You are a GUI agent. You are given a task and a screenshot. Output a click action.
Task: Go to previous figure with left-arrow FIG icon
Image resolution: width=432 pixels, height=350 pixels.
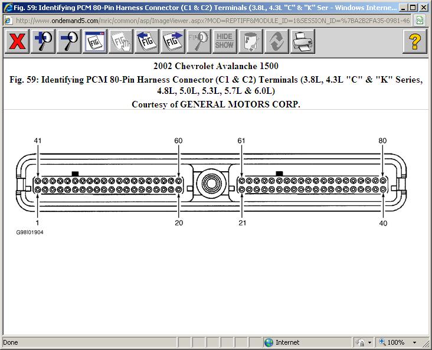[147, 41]
